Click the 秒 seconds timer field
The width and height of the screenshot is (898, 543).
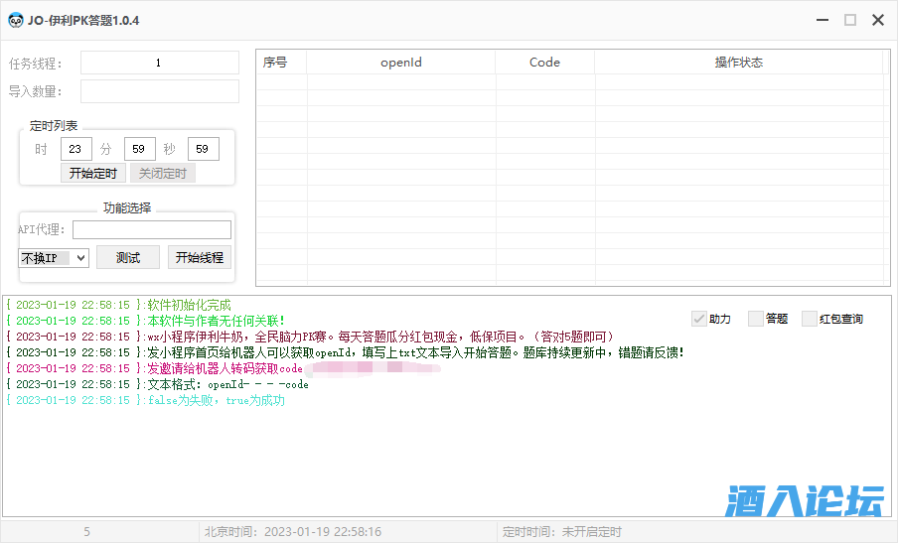(203, 150)
